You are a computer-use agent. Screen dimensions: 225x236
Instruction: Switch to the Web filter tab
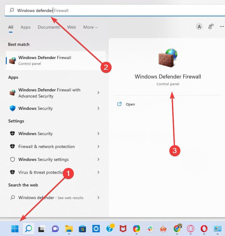(72, 27)
